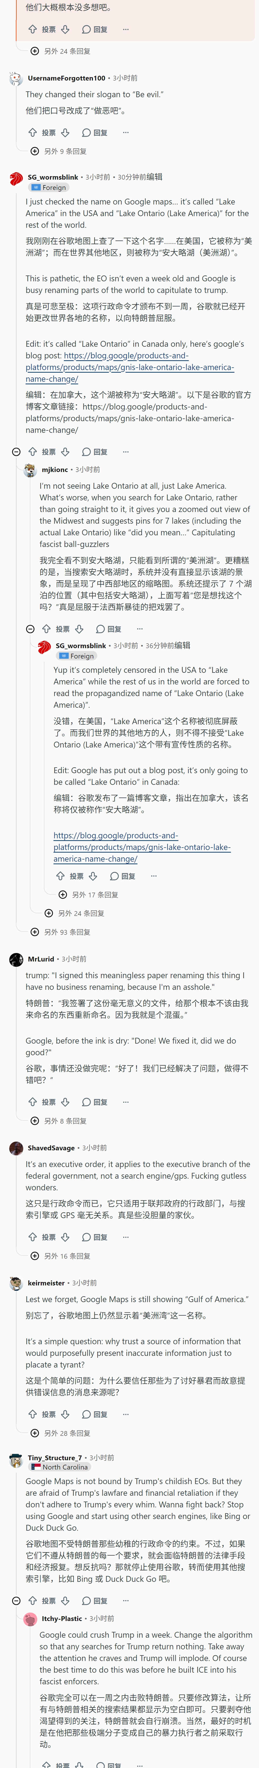Upvote UsernameForgotten100's "Be evil" comment
This screenshot has width=259, height=1768.
(x=32, y=132)
